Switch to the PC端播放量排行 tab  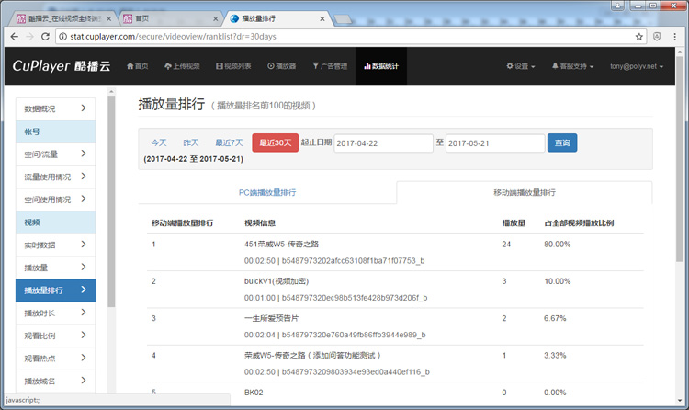266,193
